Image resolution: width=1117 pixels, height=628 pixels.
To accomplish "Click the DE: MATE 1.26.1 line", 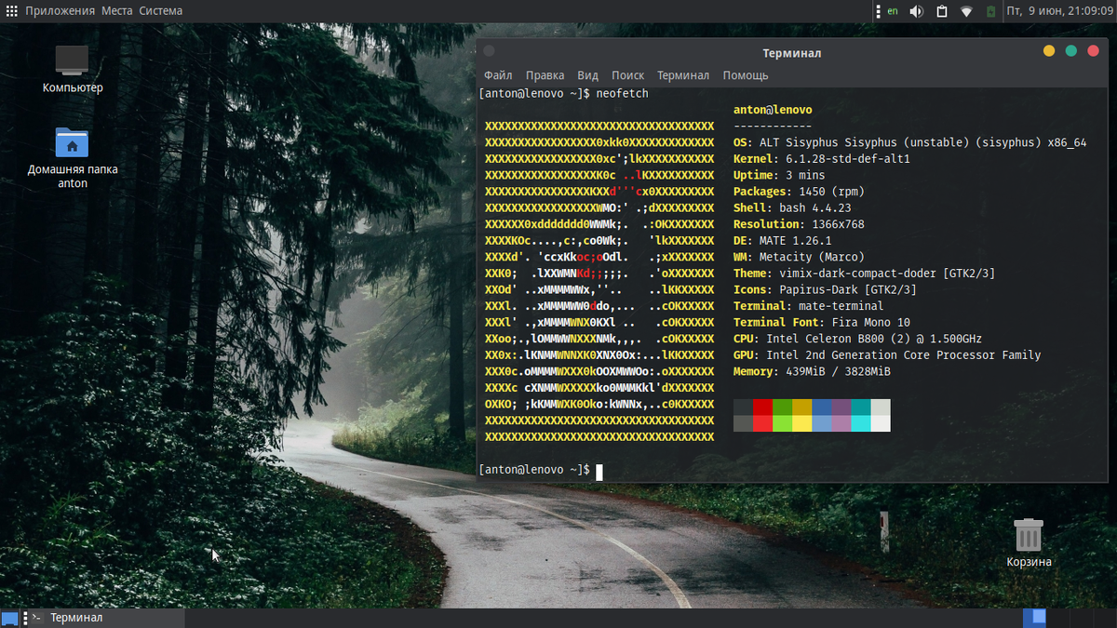I will (x=783, y=240).
